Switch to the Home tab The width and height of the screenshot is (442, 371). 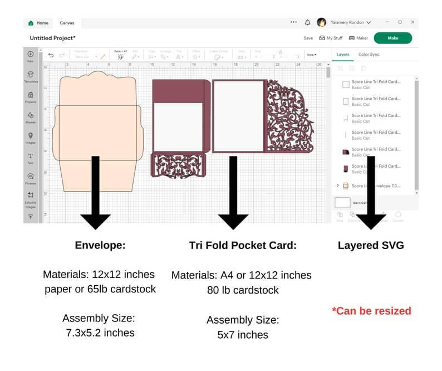pos(38,23)
